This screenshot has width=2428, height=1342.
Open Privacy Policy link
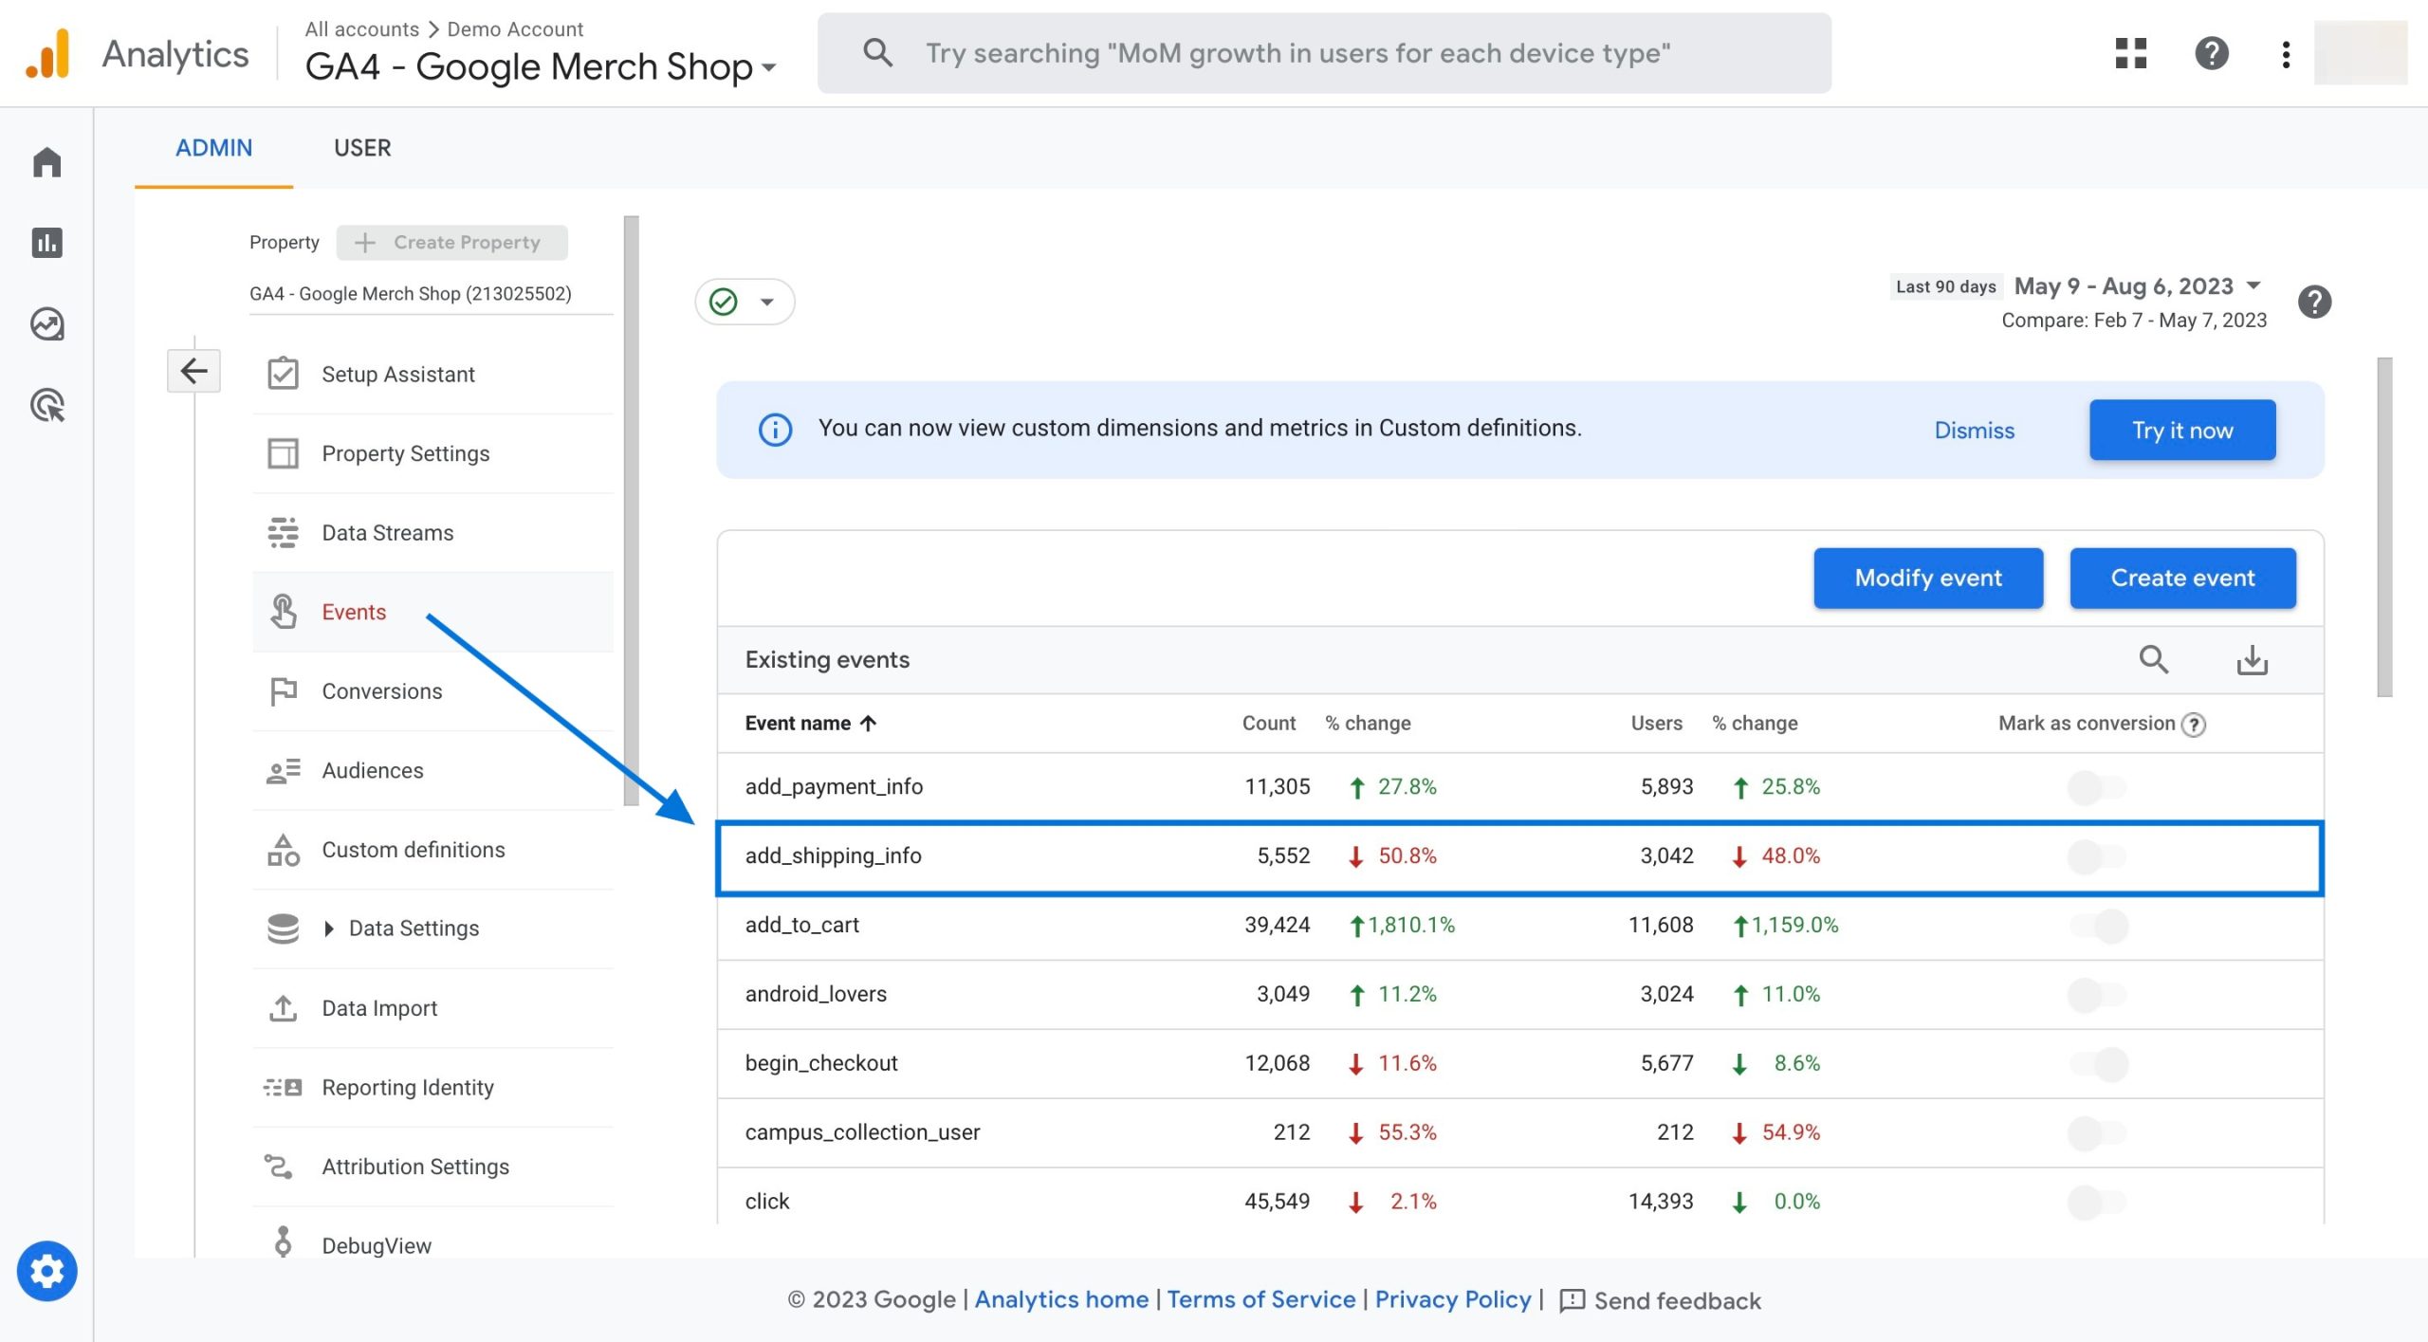pyautogui.click(x=1453, y=1299)
